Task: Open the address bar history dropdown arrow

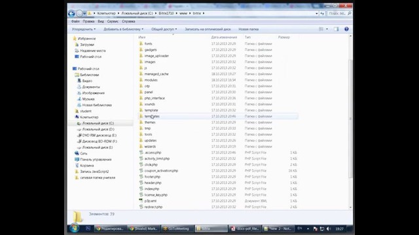Action: [x=317, y=13]
